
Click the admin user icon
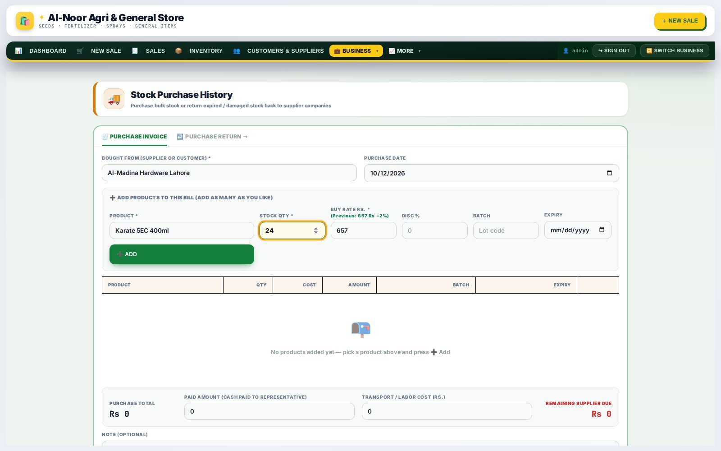[566, 51]
